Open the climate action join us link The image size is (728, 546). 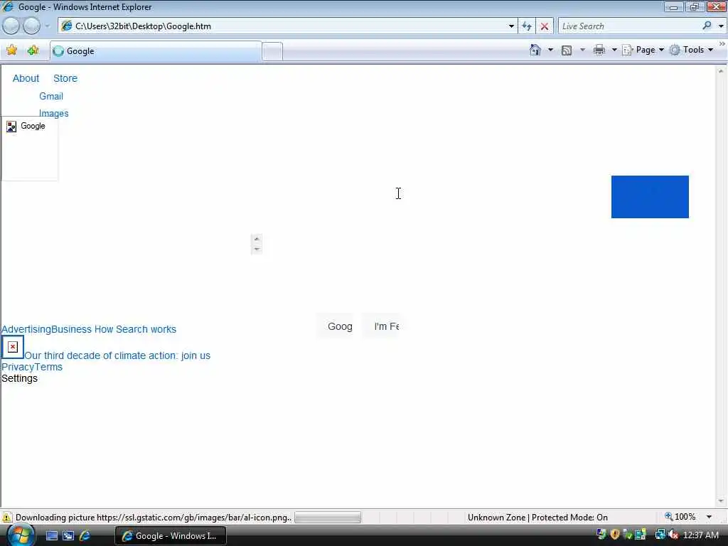[117, 355]
